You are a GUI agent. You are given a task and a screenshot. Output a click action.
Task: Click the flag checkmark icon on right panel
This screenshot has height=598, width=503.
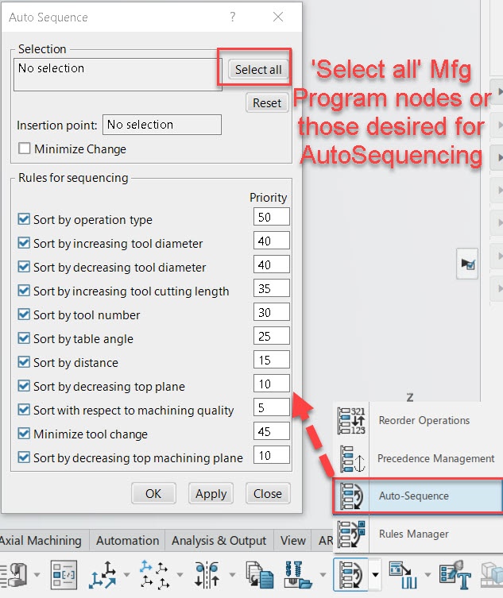click(x=467, y=264)
